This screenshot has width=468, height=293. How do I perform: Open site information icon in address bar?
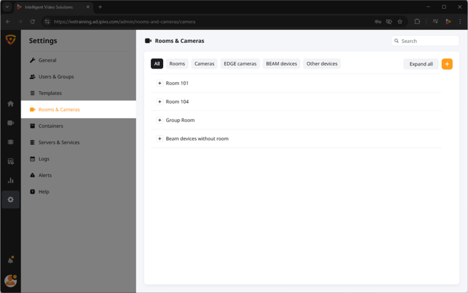[47, 22]
